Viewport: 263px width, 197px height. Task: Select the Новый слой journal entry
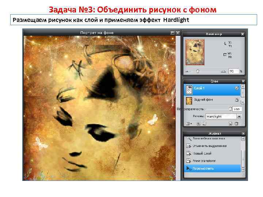(x=212, y=154)
